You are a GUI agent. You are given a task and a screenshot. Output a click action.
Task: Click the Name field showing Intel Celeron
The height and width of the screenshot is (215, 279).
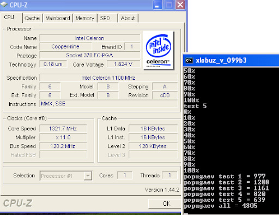(90, 38)
